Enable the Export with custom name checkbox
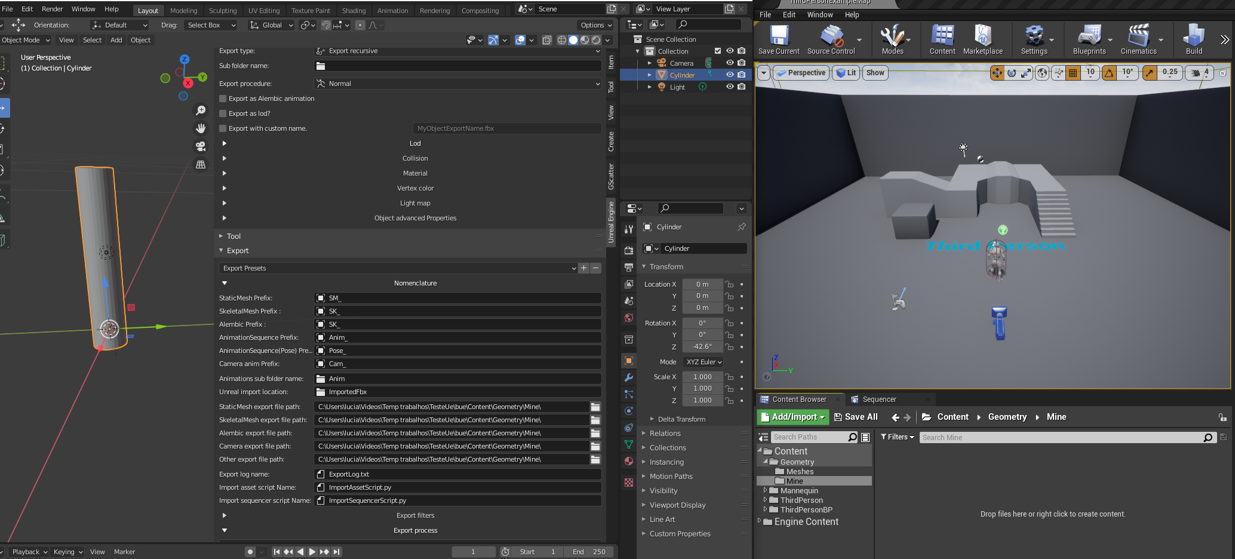The image size is (1235, 559). click(x=222, y=128)
